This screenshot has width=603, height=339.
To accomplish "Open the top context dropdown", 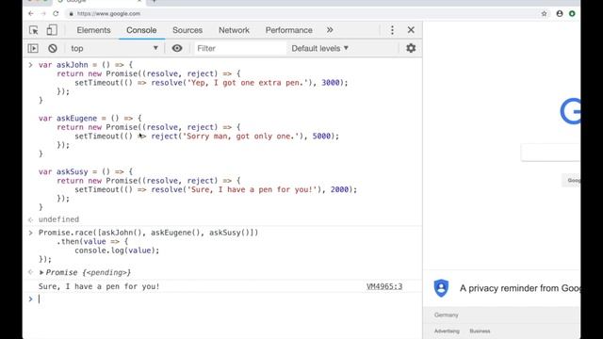I will [x=114, y=48].
